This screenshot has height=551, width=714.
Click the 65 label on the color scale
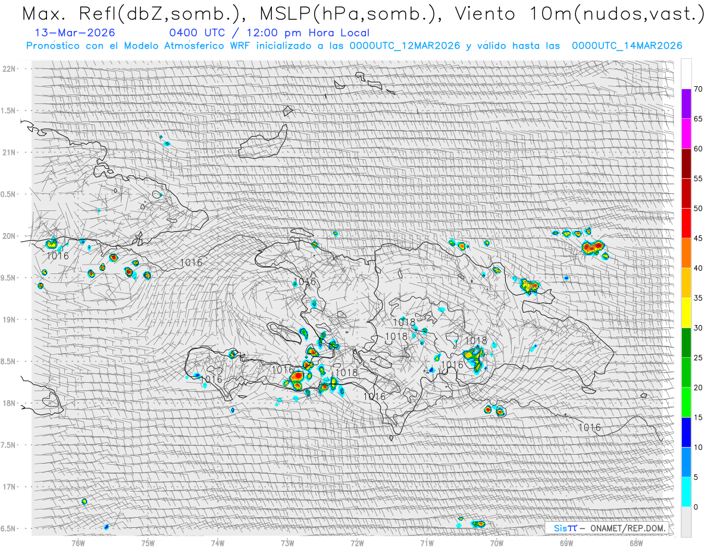tap(699, 119)
